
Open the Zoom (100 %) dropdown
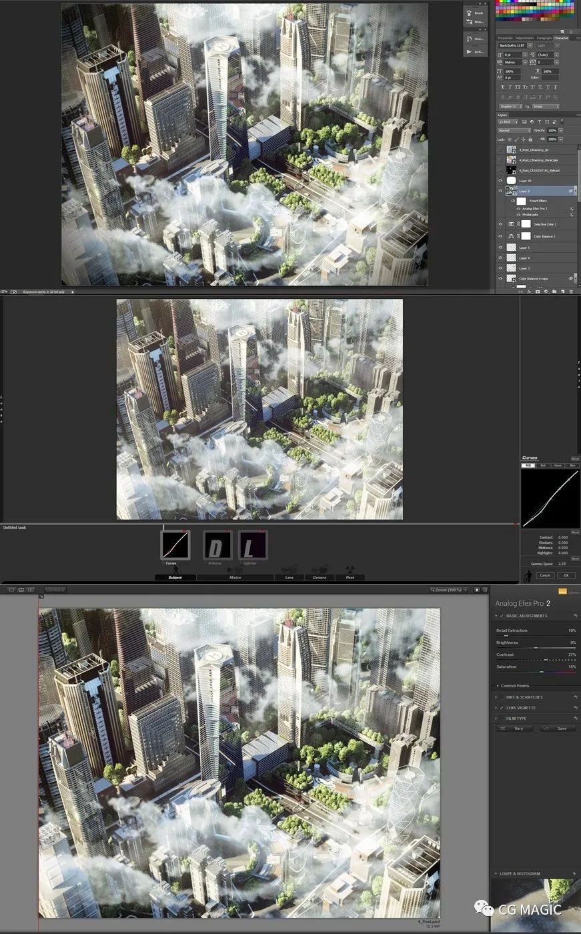(x=450, y=590)
